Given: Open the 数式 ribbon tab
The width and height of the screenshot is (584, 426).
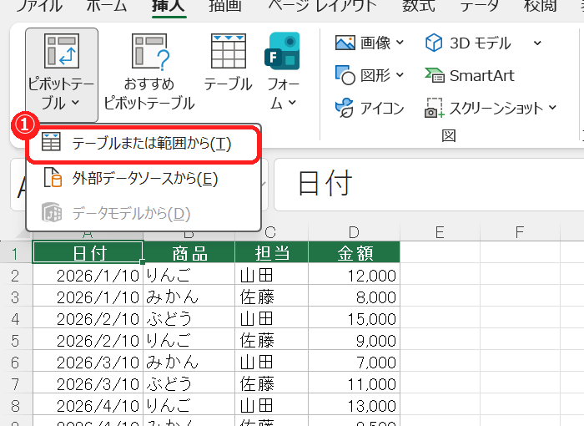Looking at the screenshot, I should tap(419, 6).
